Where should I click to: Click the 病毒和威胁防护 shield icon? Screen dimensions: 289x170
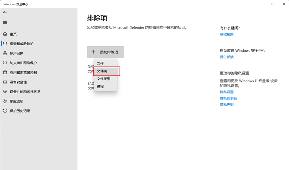pyautogui.click(x=5, y=44)
